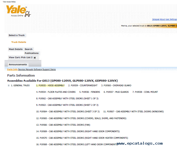Open P19564 cab assembly sheet 3 of 3
Image resolution: width=177 pixels, height=148 pixels.
pos(68,112)
